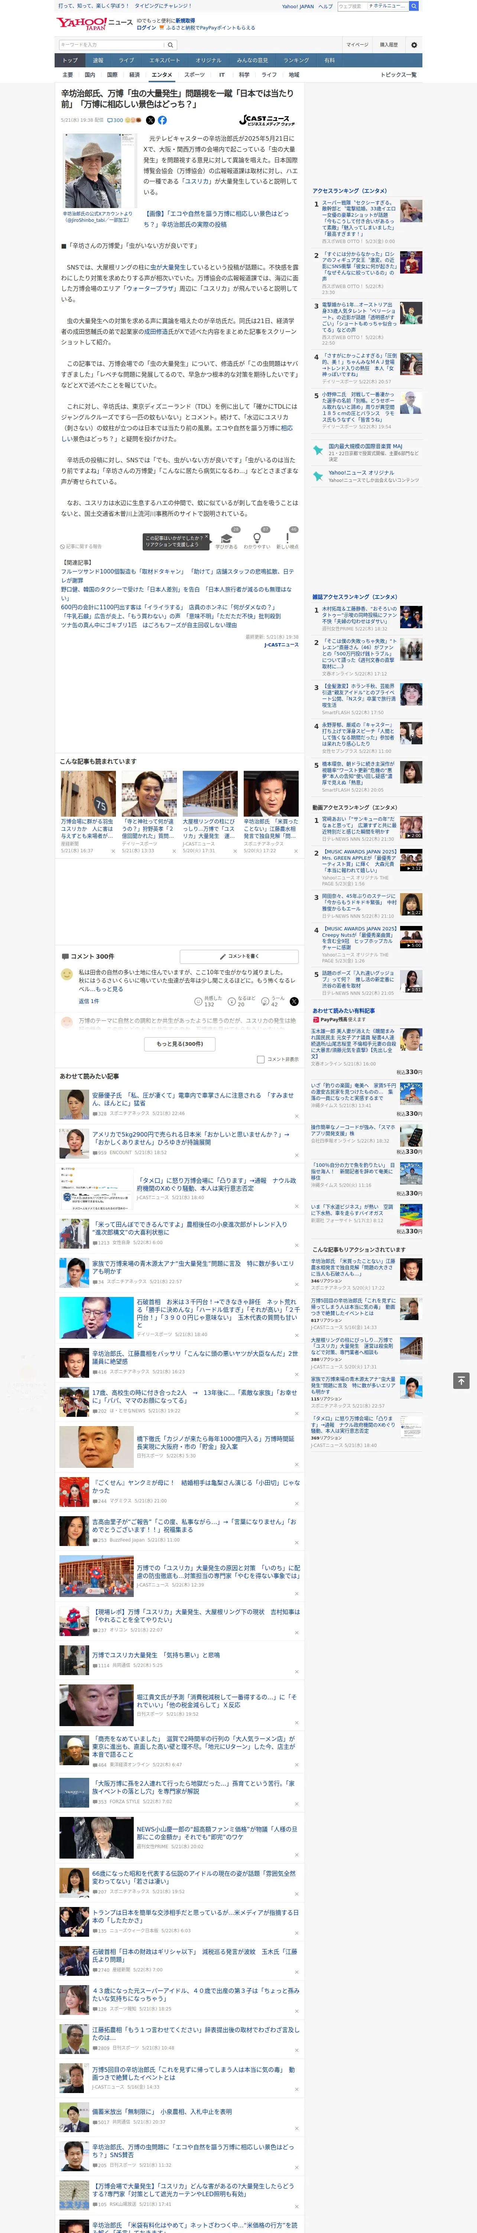The height and width of the screenshot is (2233, 477).
Task: Click the わかりやすい lightbulb reaction
Action: [256, 537]
